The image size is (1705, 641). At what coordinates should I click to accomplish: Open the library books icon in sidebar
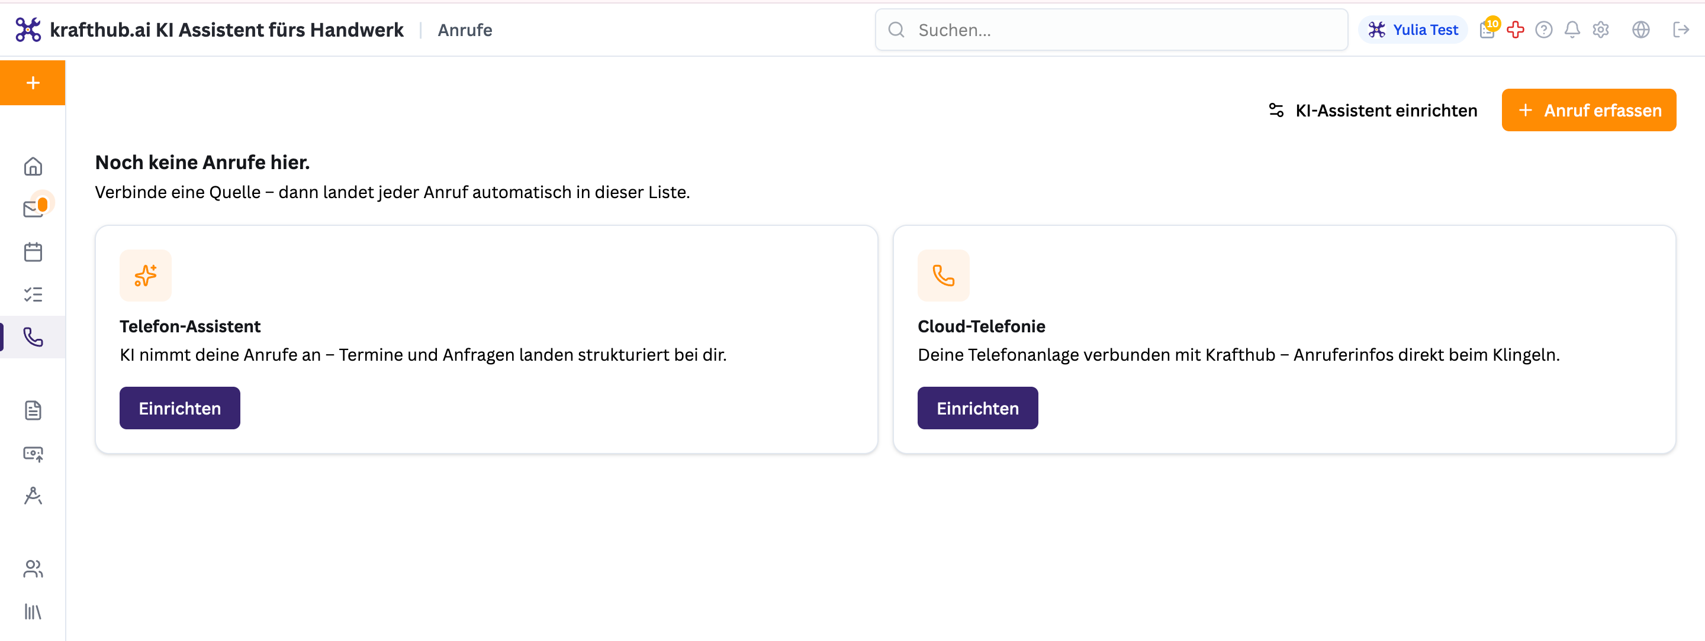[33, 612]
